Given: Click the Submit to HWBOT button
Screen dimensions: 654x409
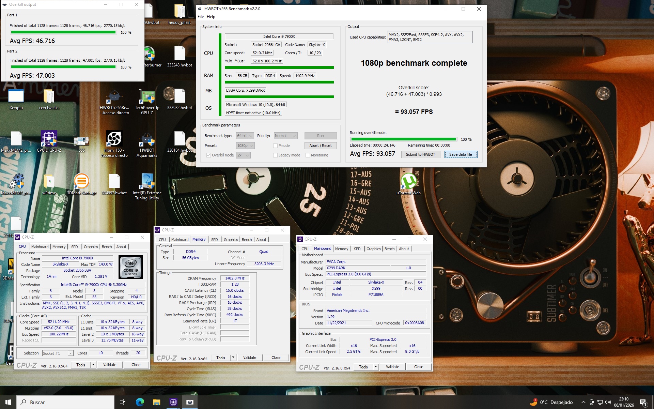Looking at the screenshot, I should pyautogui.click(x=420, y=154).
